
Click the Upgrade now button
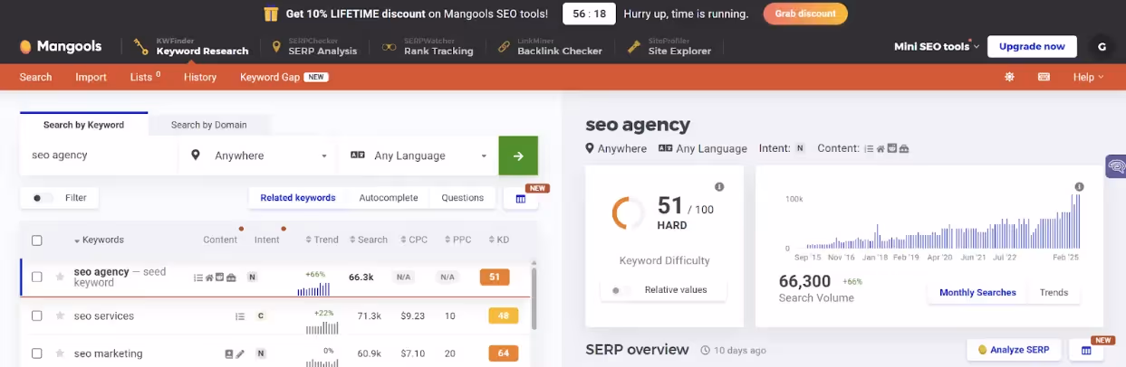click(x=1032, y=46)
